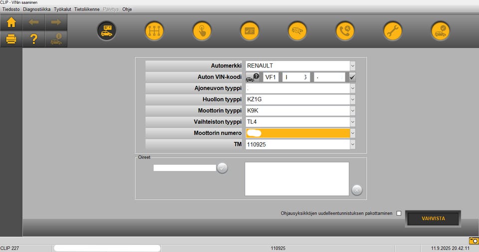Click the VIN code confirm checkmark

pos(352,77)
